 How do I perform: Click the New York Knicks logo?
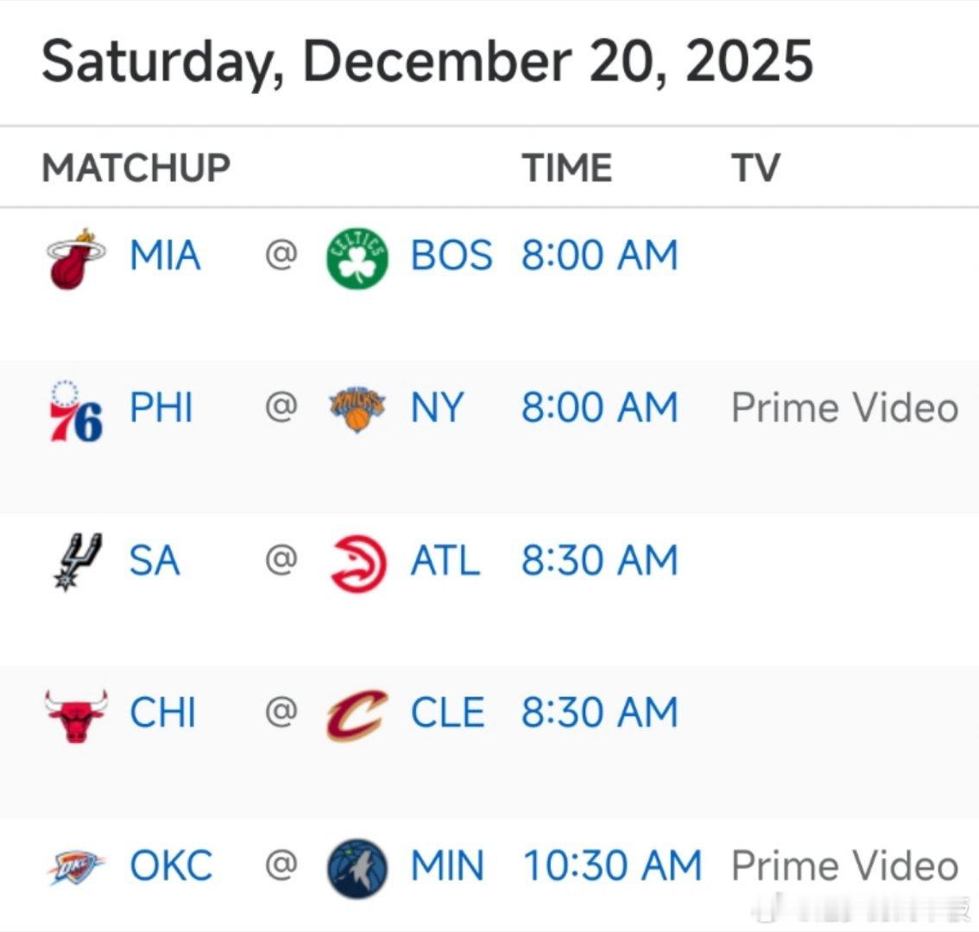(x=357, y=410)
